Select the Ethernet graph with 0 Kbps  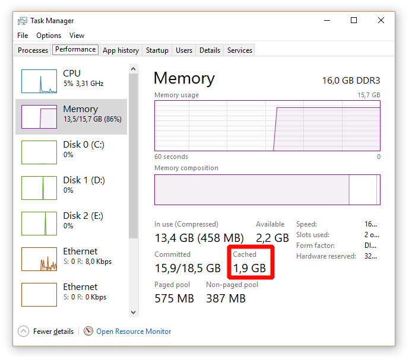pyautogui.click(x=39, y=295)
